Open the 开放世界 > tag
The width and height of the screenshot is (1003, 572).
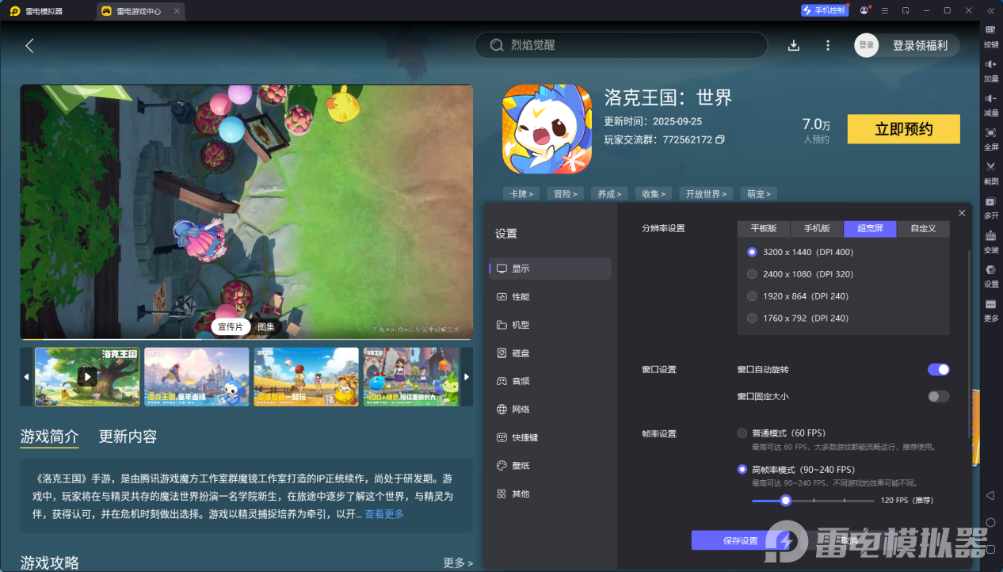[706, 193]
